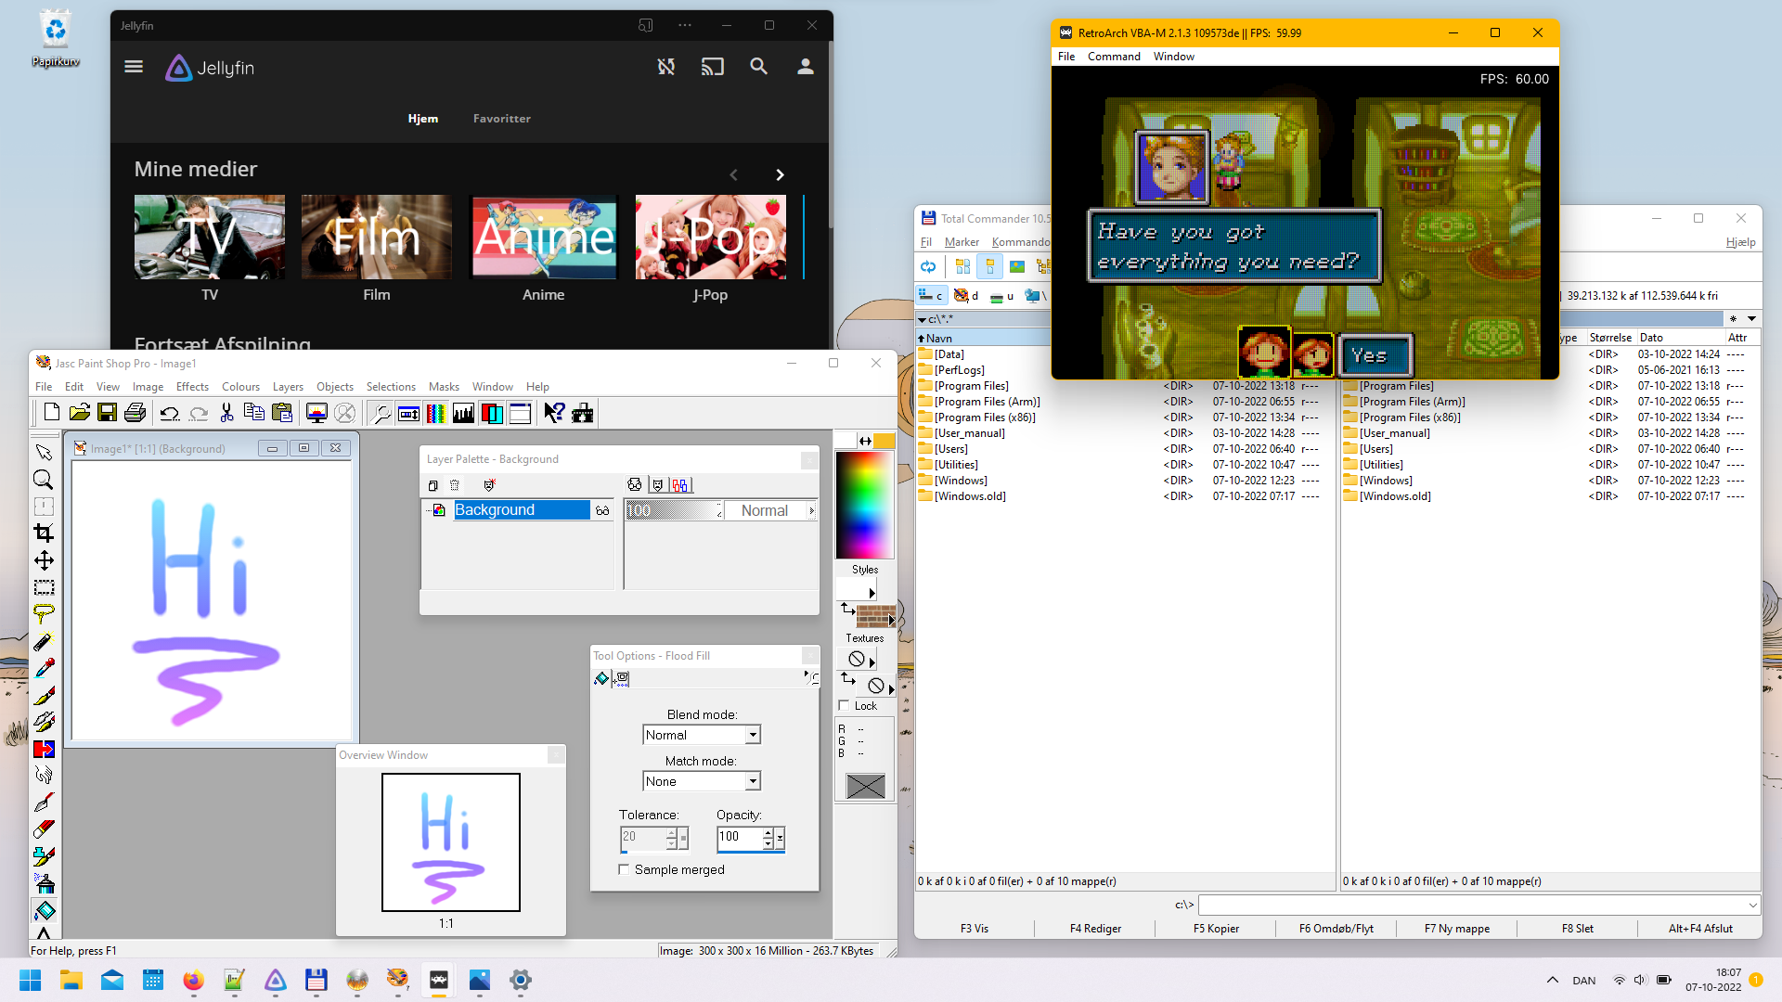This screenshot has height=1002, width=1782.
Task: Select the Zoom magnifier tool
Action: pyautogui.click(x=44, y=480)
